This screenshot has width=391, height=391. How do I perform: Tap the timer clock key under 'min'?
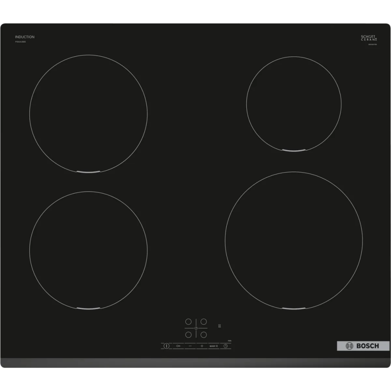pos(226,346)
